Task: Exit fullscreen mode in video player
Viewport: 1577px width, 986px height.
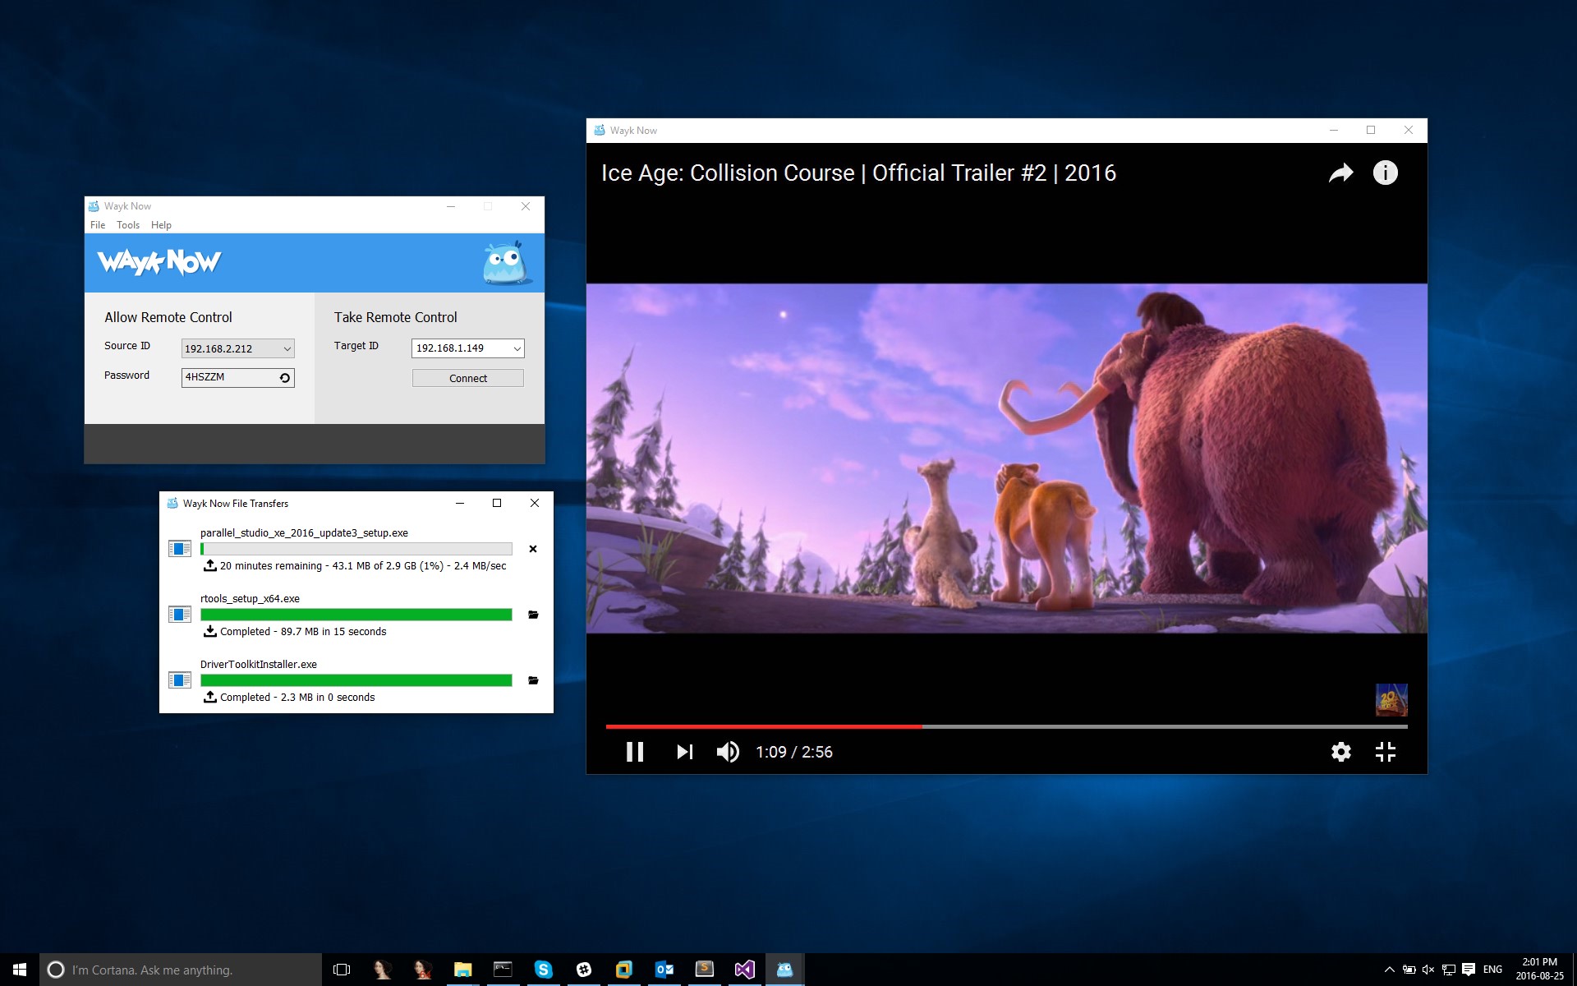Action: [1385, 752]
